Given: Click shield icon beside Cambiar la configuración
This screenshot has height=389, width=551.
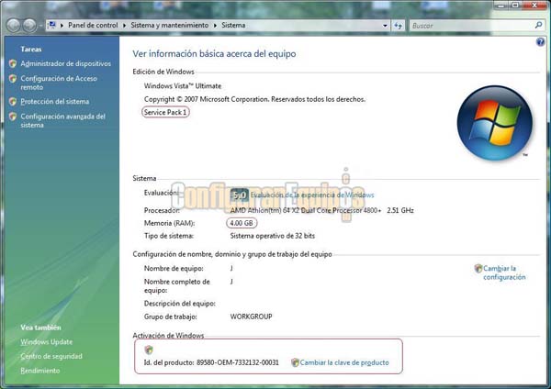Looking at the screenshot, I should click(478, 269).
